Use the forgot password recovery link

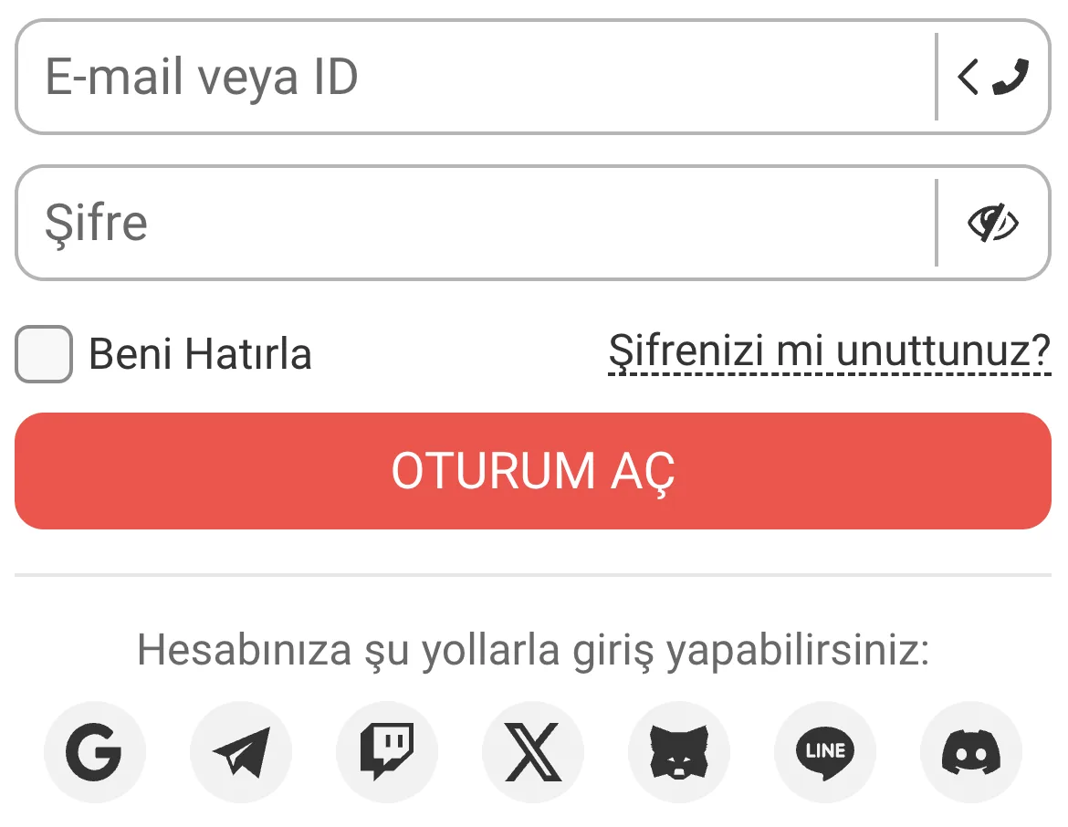coord(829,351)
